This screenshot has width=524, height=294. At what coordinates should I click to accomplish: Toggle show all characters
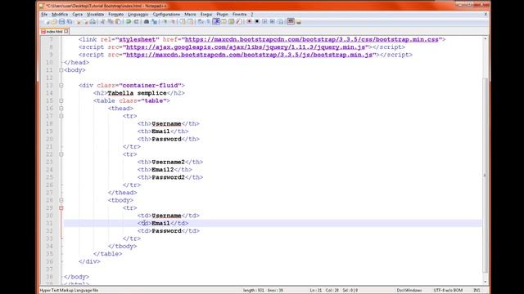(x=208, y=22)
